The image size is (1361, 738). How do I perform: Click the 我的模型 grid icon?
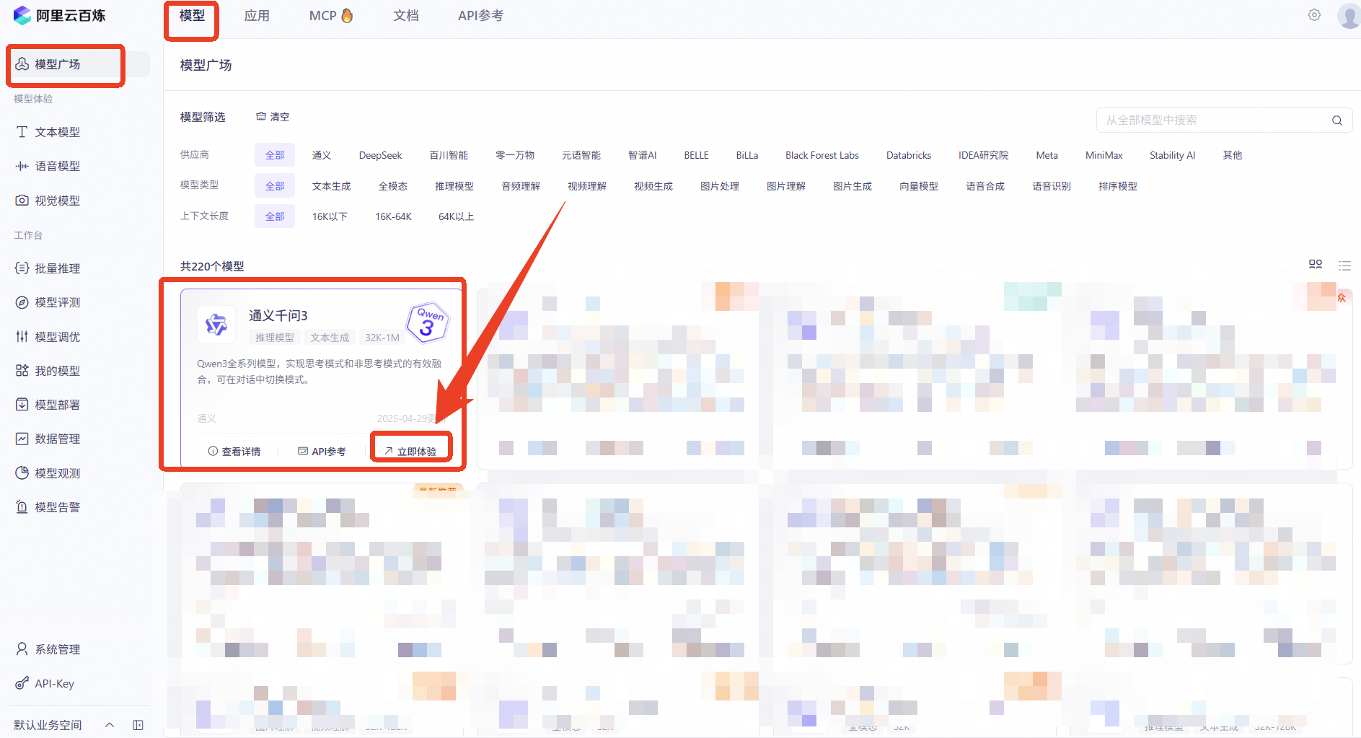tap(22, 371)
